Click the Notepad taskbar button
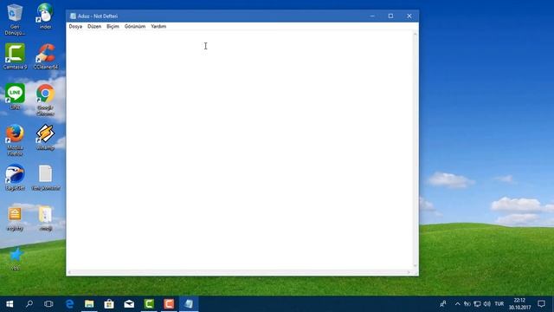Screen dimensions: 554x312 click(x=189, y=304)
